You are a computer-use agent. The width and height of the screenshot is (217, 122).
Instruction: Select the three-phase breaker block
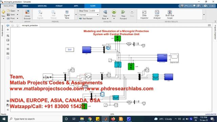click(x=88, y=77)
